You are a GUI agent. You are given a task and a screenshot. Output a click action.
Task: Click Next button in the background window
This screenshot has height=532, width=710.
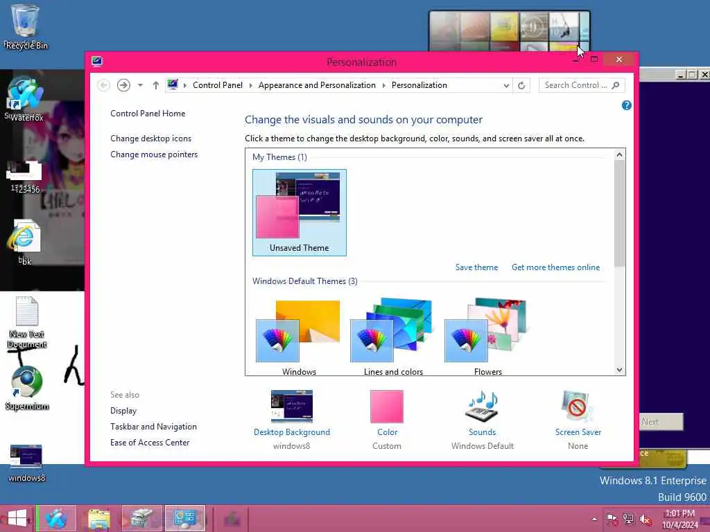pos(661,422)
